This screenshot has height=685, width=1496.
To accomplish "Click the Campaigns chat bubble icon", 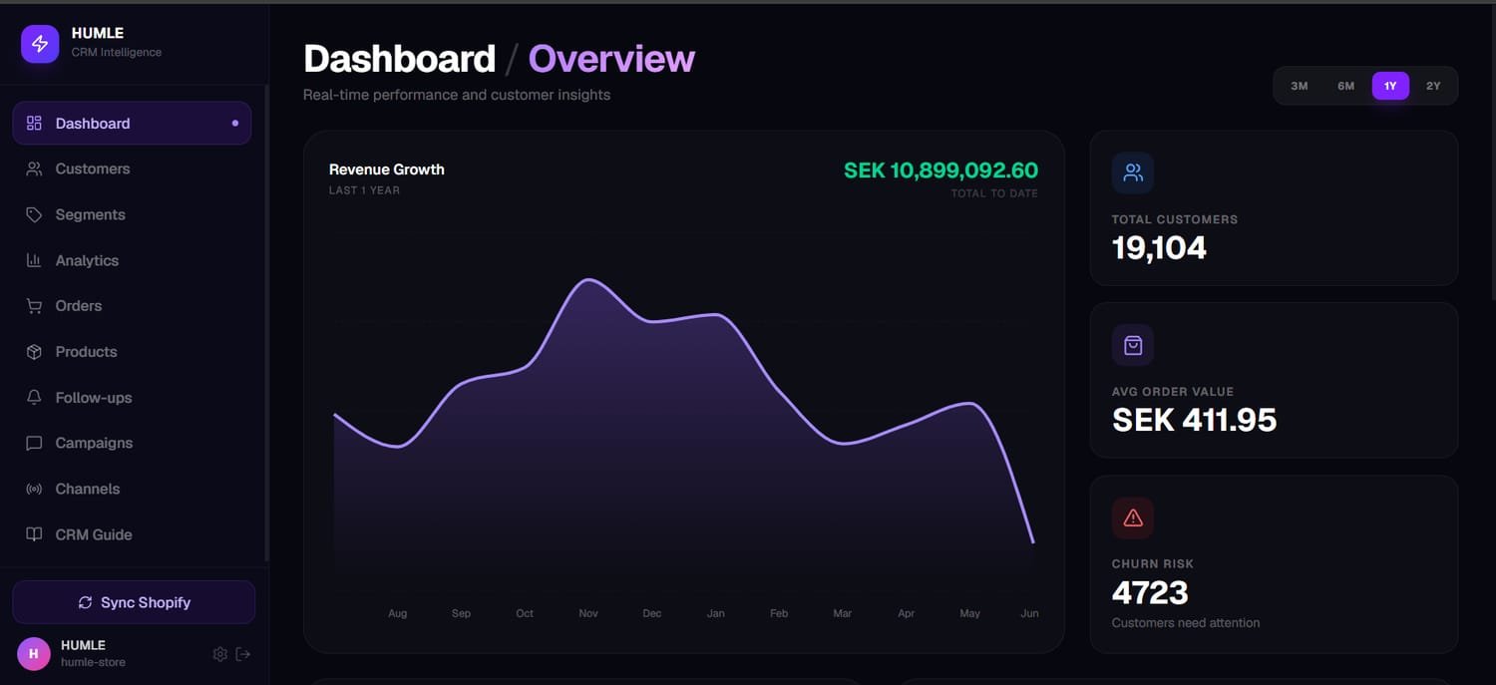I will [34, 443].
